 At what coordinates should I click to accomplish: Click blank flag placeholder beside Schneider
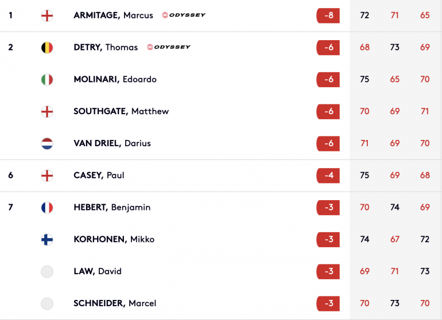[x=47, y=304]
